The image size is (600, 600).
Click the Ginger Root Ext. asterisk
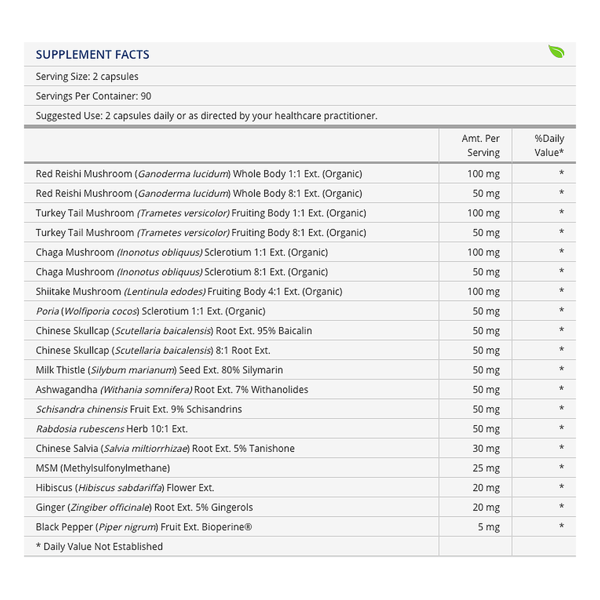561,506
